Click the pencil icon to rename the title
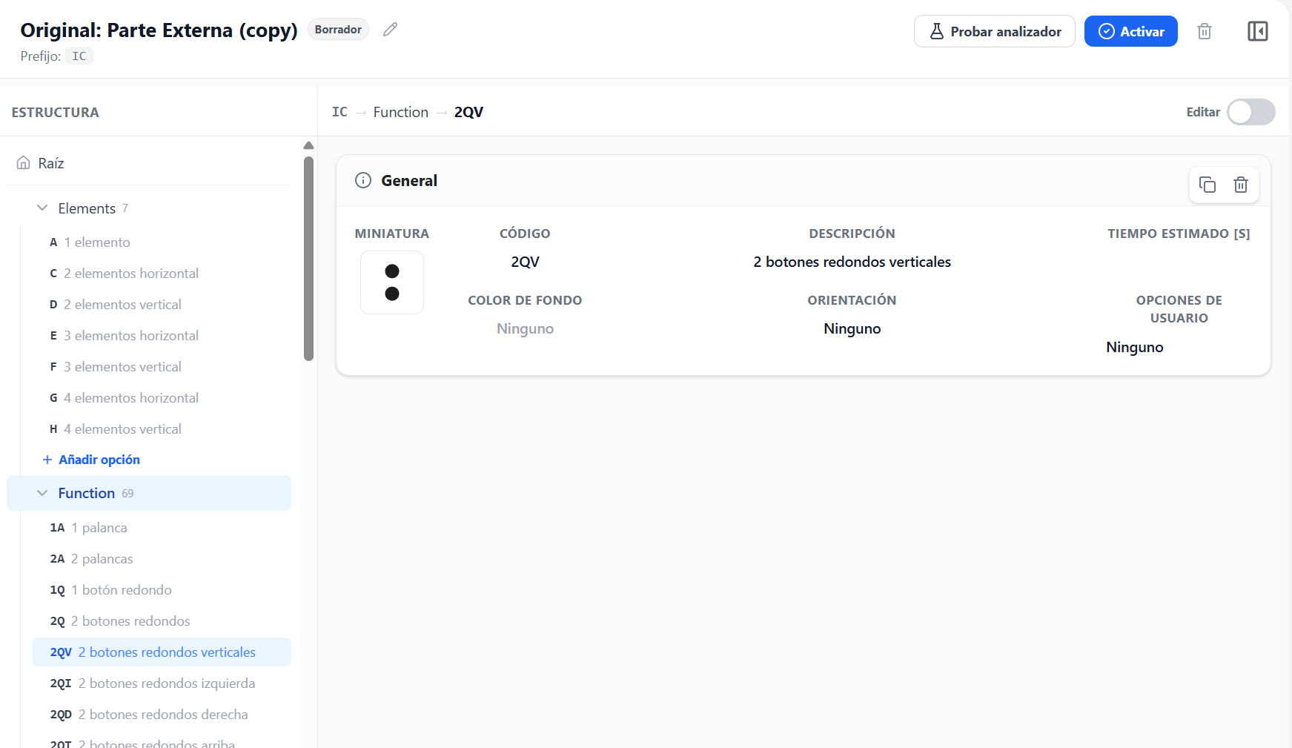Screen dimensions: 1292x748 point(391,30)
